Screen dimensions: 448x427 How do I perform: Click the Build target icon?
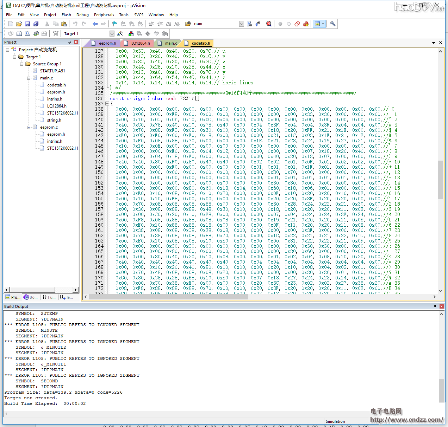pos(19,34)
